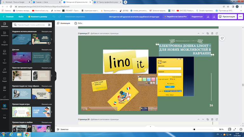Open template search filter options icon
The image size is (244, 137).
click(x=49, y=24)
